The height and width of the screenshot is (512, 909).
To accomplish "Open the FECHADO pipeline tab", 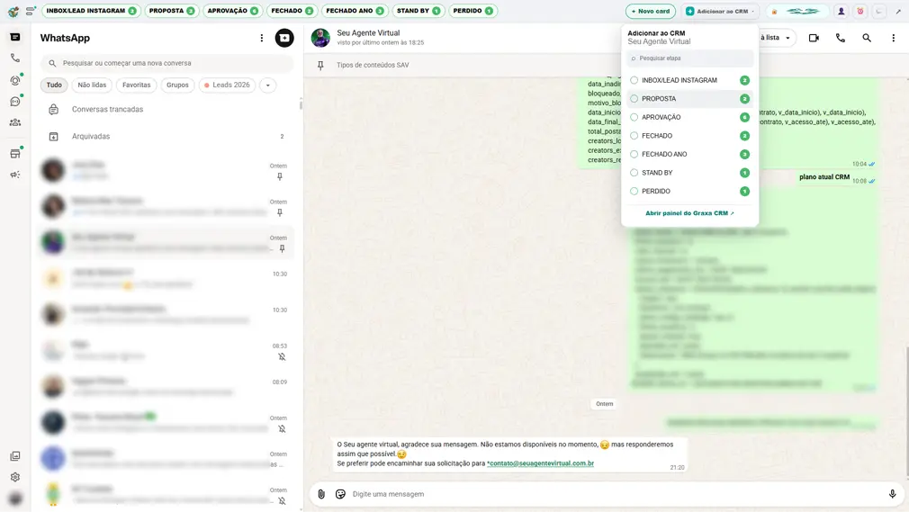I will [292, 11].
